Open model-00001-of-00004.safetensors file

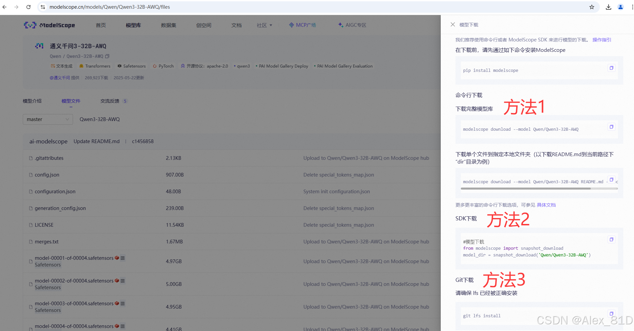click(x=74, y=258)
